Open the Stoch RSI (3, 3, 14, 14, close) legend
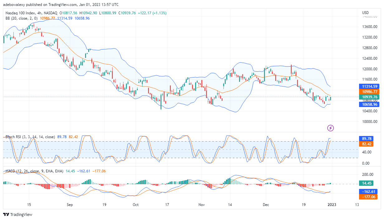The image size is (384, 220). pyautogui.click(x=30, y=137)
